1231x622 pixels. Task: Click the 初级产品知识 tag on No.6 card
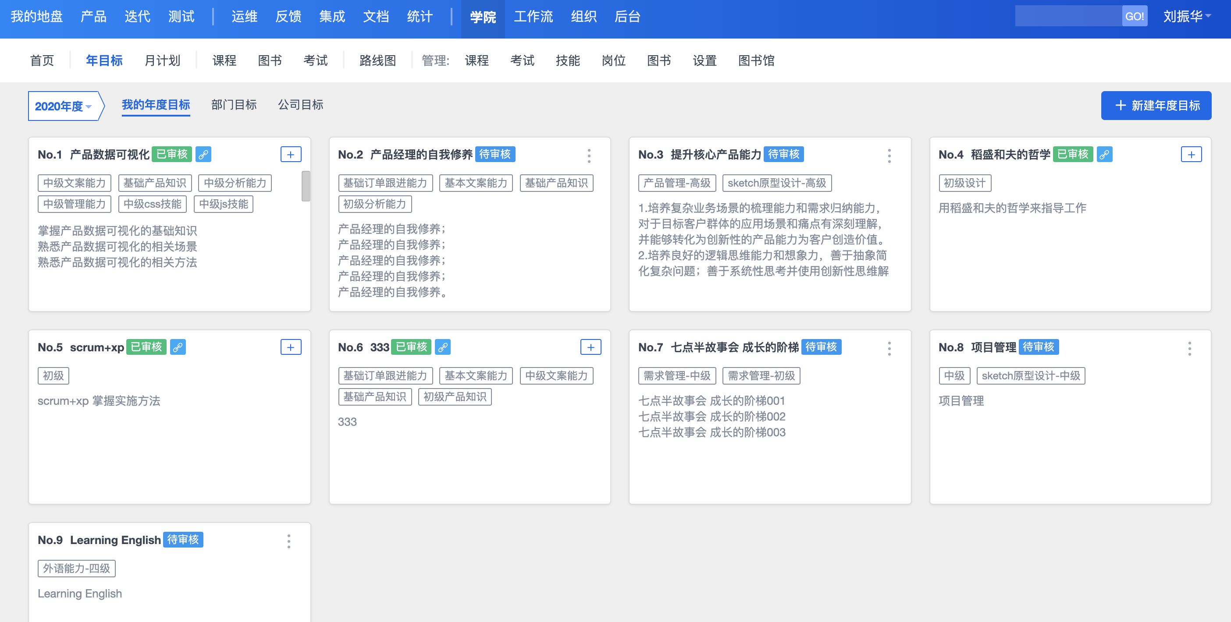point(455,397)
